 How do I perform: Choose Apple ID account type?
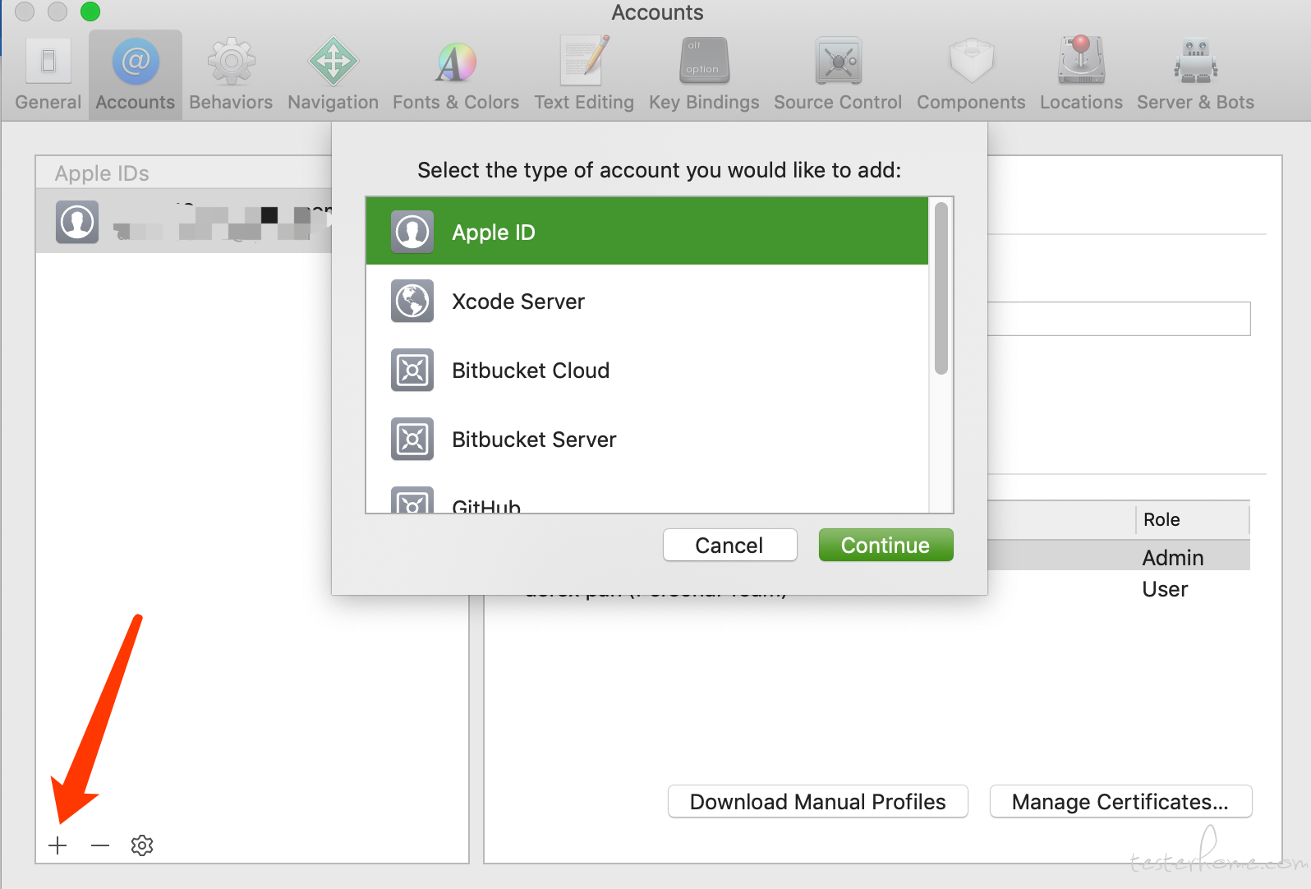click(647, 231)
